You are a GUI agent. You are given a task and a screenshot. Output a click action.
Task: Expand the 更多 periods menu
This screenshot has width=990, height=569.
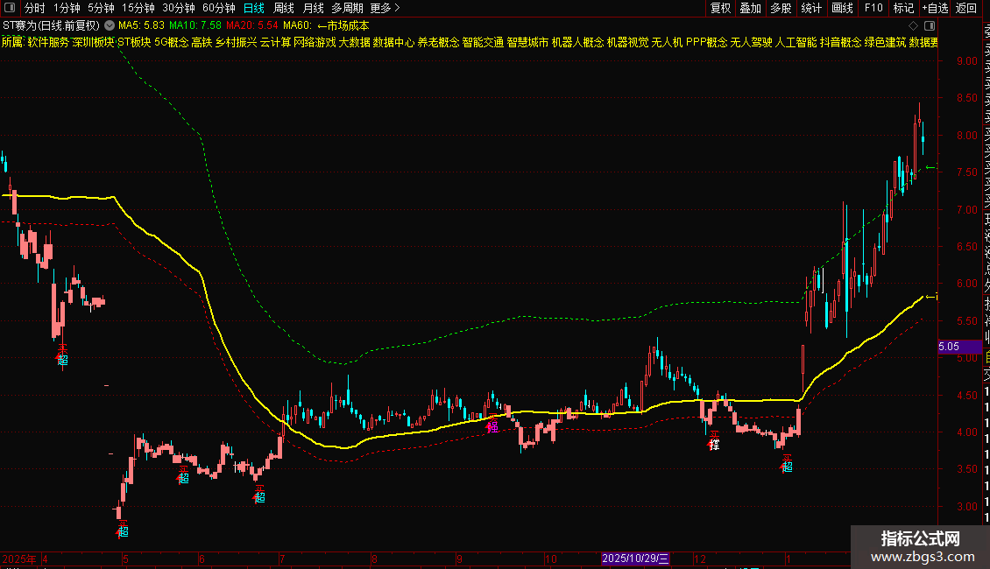click(x=385, y=8)
